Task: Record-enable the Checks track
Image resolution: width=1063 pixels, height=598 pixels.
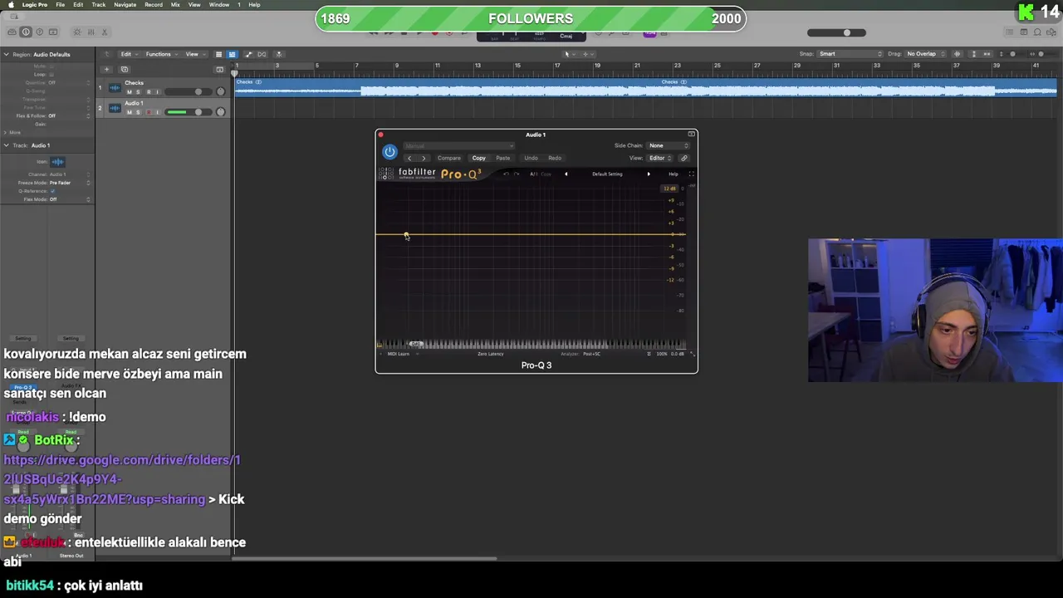Action: pyautogui.click(x=149, y=91)
